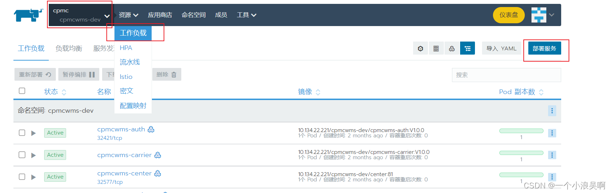Open the 32577/tcp port link
Screen dimensions: 611x193
[110, 182]
